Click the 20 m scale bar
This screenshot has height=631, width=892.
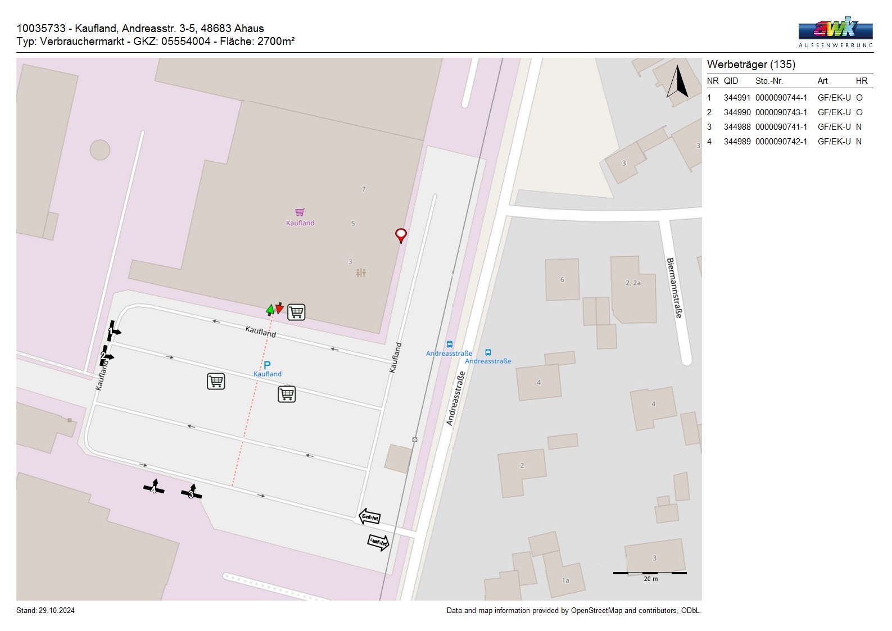click(x=650, y=574)
